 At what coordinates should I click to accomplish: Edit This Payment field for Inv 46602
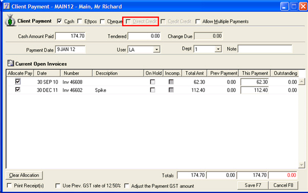(x=254, y=90)
